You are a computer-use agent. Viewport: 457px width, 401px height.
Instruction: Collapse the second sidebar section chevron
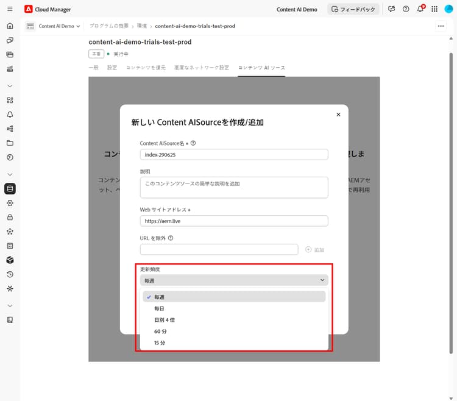tap(10, 174)
